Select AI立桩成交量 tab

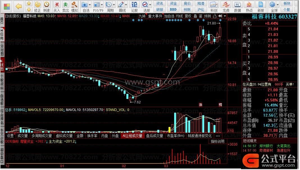[132, 136]
